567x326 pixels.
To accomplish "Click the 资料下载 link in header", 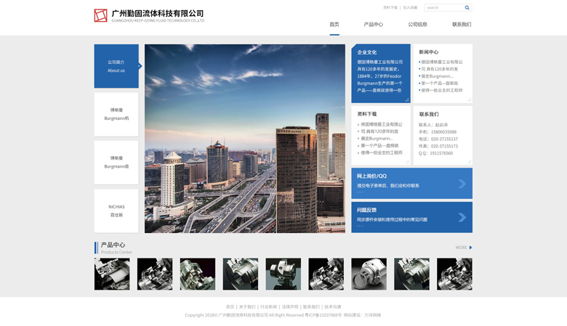I will point(390,8).
